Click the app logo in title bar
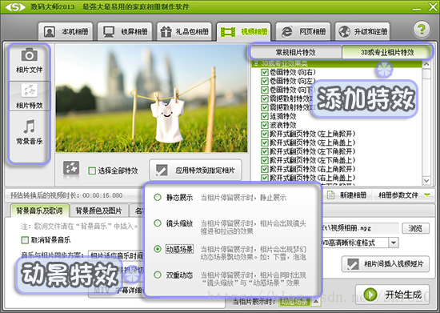440x313 pixels. [15, 6]
